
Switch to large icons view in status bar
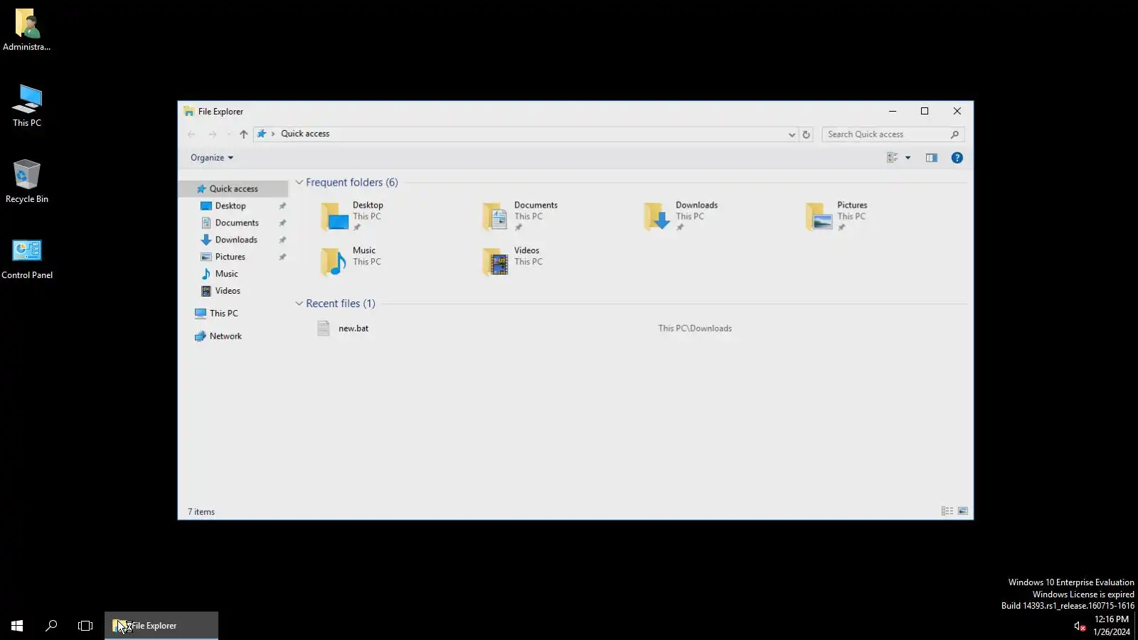962,511
